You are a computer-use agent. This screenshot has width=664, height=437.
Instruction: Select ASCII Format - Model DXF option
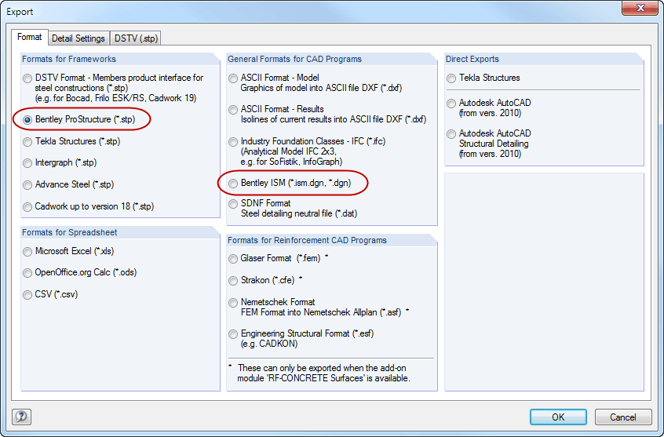[233, 78]
